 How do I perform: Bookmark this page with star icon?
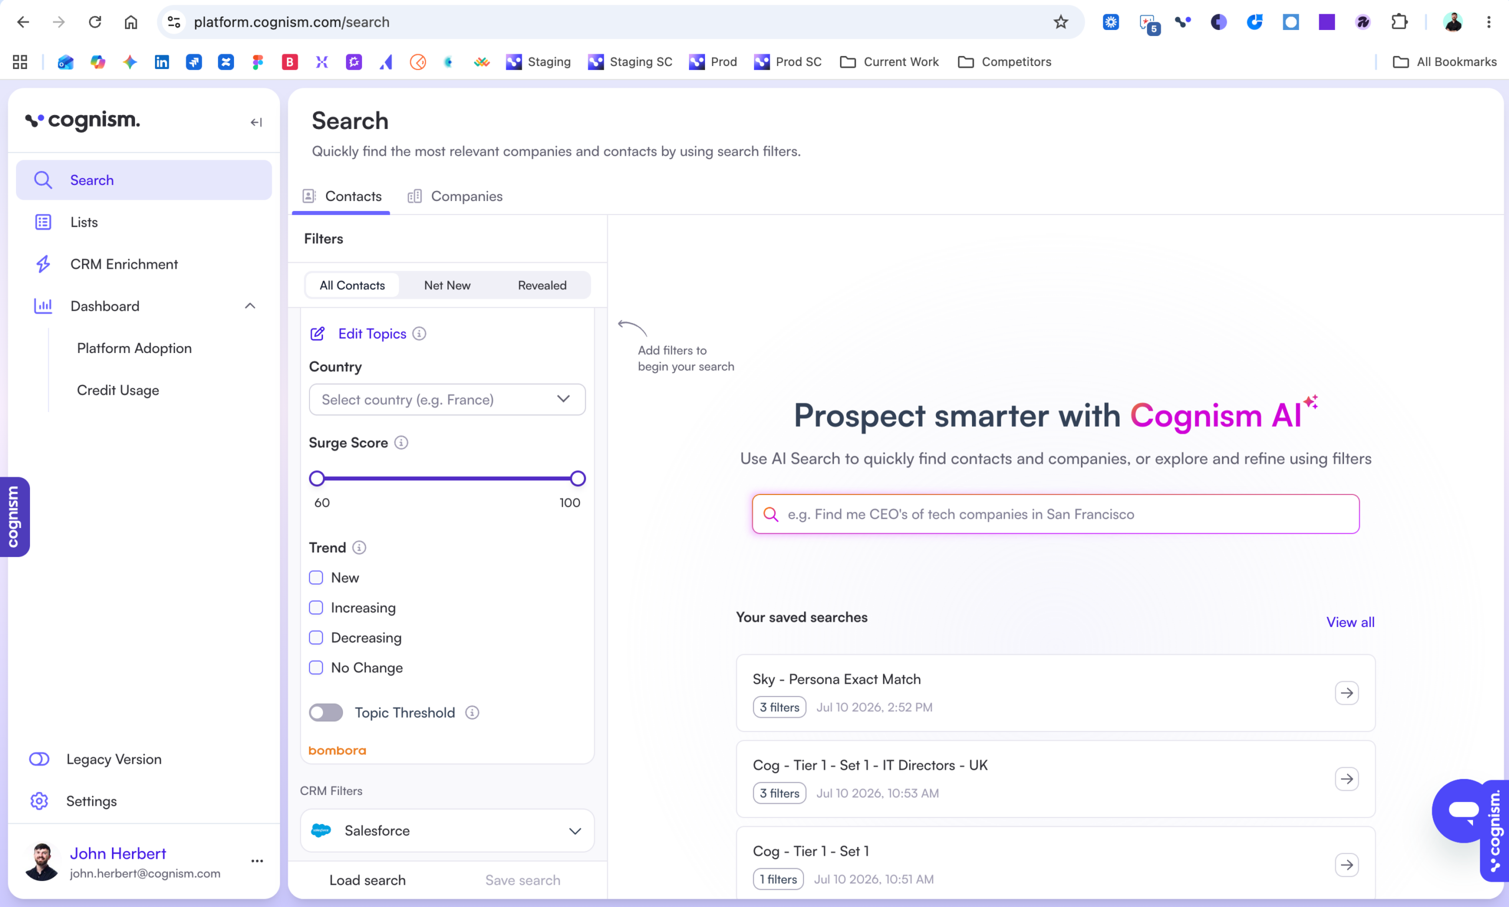pos(1061,22)
